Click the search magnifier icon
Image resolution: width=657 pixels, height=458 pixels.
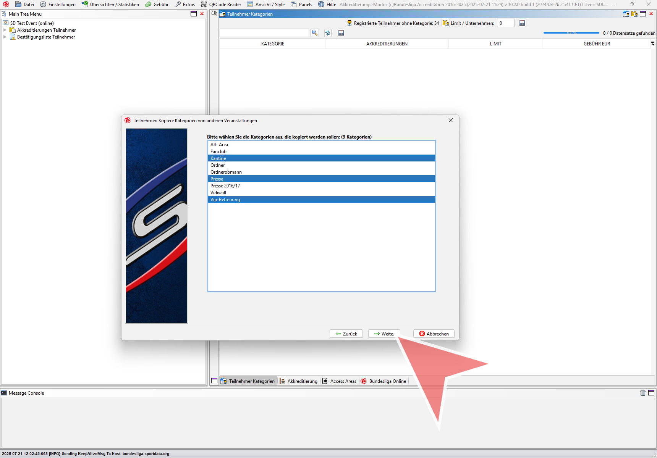pos(314,33)
